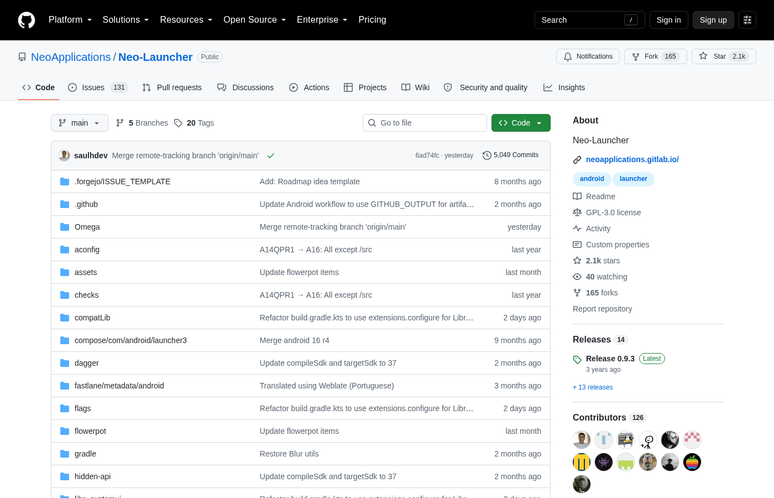Viewport: 774px width, 498px height.
Task: Click the launcher topic tag
Action: click(634, 179)
